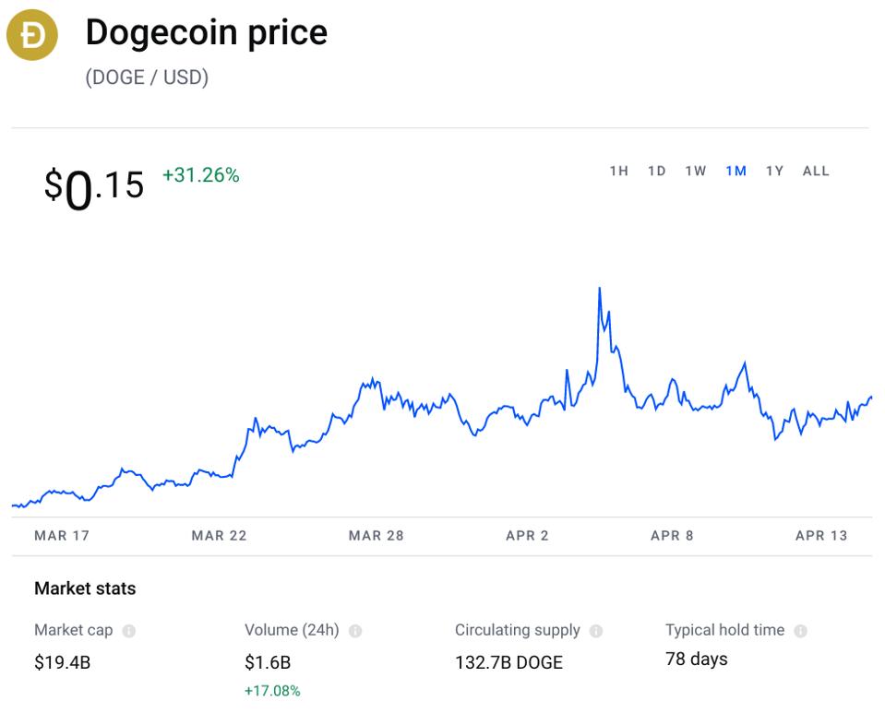Viewport: 885px width, 713px height.
Task: Click the +17.08% volume change text
Action: click(x=272, y=690)
